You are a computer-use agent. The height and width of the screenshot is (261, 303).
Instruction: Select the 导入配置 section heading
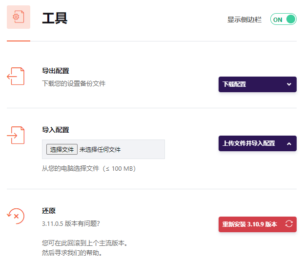pos(56,130)
